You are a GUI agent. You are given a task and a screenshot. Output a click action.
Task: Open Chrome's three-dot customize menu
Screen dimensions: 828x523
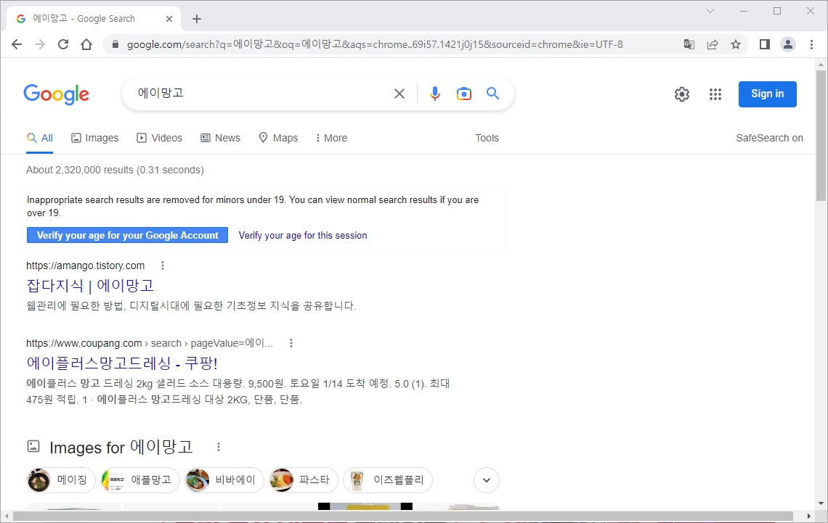coord(811,44)
